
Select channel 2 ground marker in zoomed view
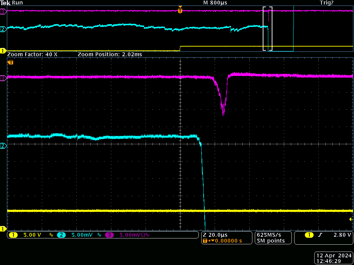[3, 146]
